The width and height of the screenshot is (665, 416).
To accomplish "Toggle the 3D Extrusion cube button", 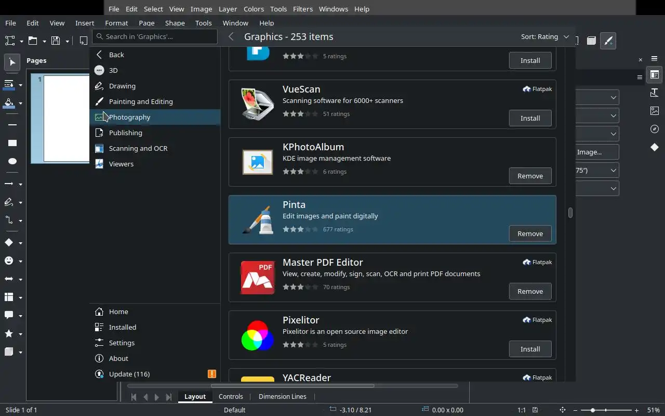I will pos(591,41).
